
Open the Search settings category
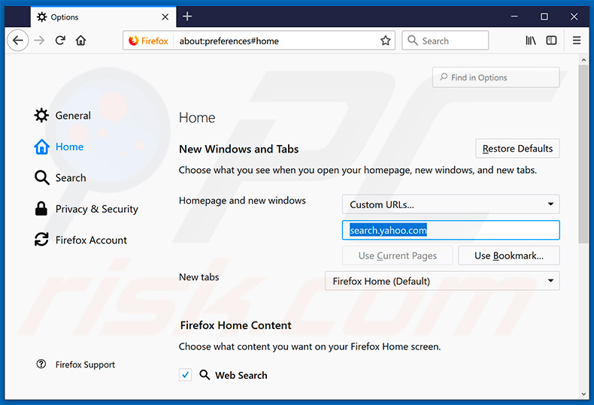point(60,177)
